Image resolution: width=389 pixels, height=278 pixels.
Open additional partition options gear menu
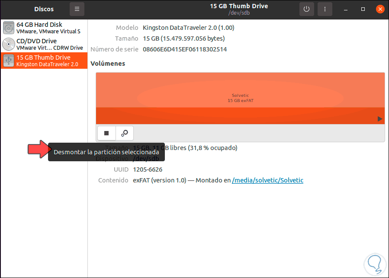pyautogui.click(x=125, y=133)
